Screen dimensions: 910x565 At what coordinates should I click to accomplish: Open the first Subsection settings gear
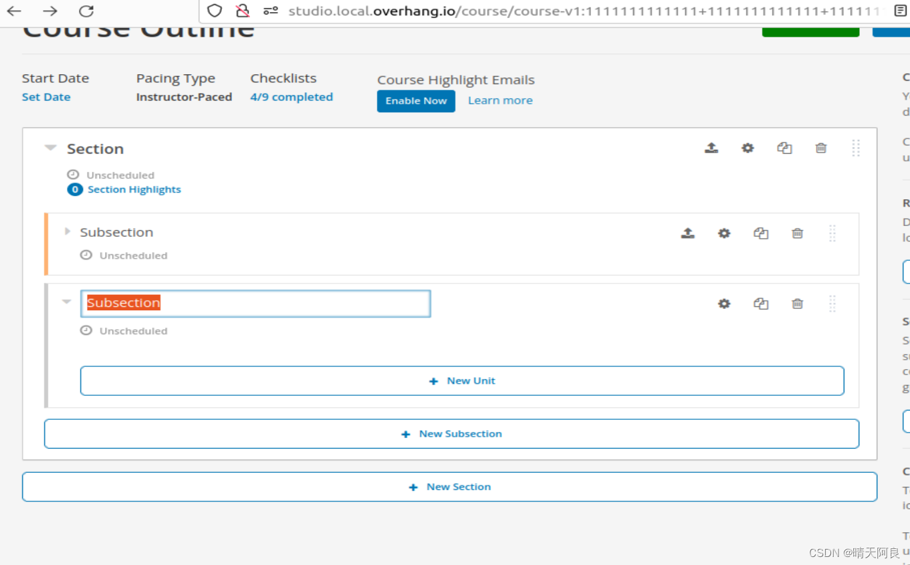click(x=724, y=233)
